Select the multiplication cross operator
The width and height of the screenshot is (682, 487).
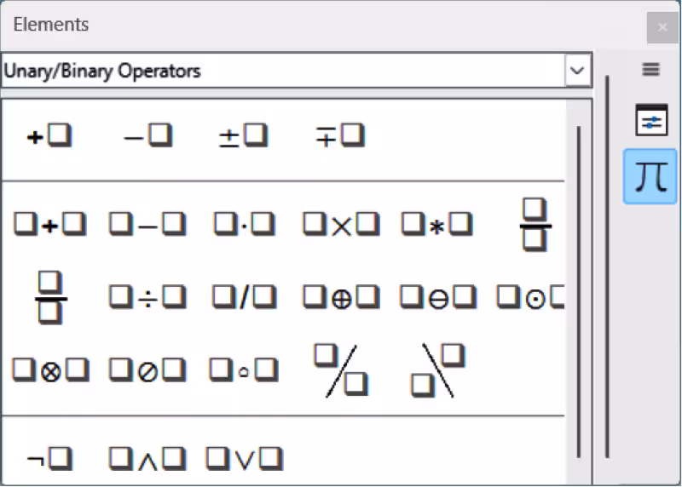341,225
